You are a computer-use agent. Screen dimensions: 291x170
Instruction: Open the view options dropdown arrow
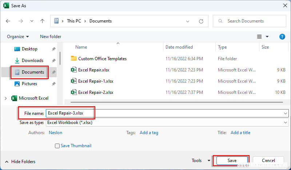267,37
